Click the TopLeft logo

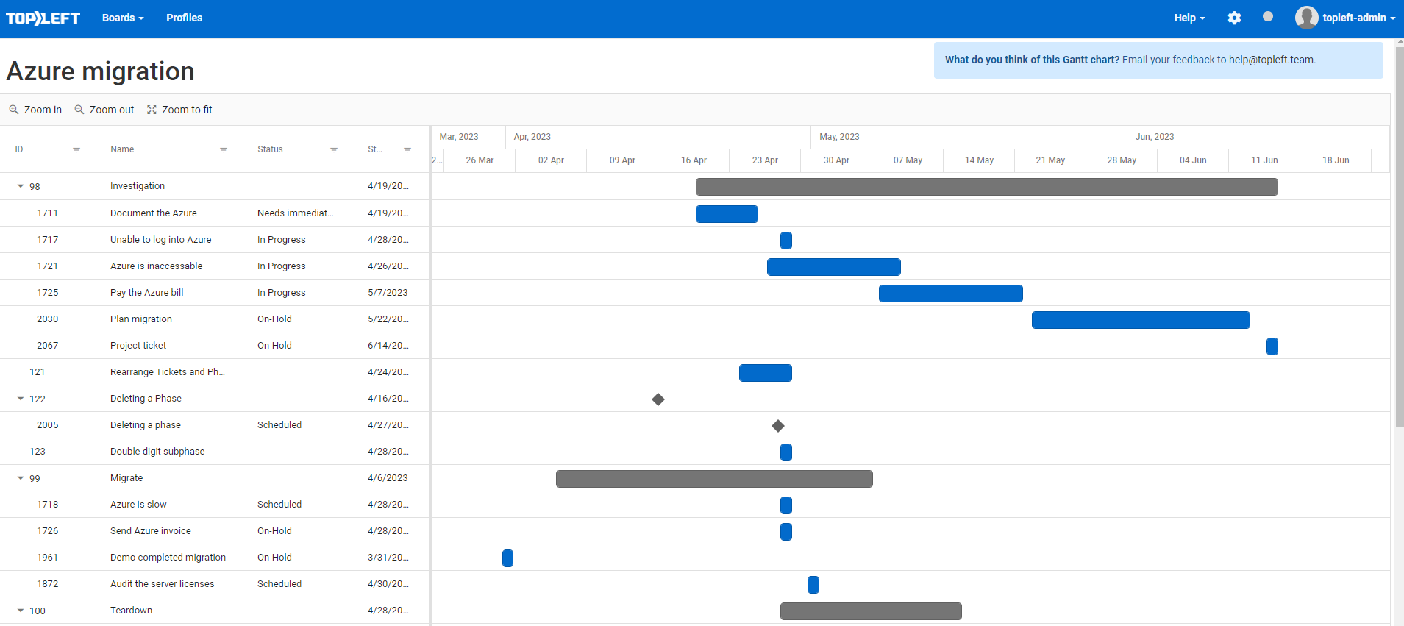(x=43, y=18)
